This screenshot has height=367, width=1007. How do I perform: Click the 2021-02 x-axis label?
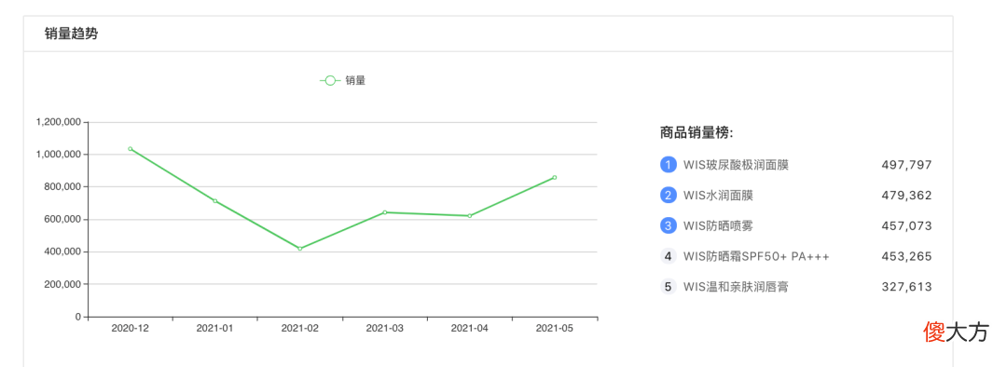pyautogui.click(x=300, y=328)
